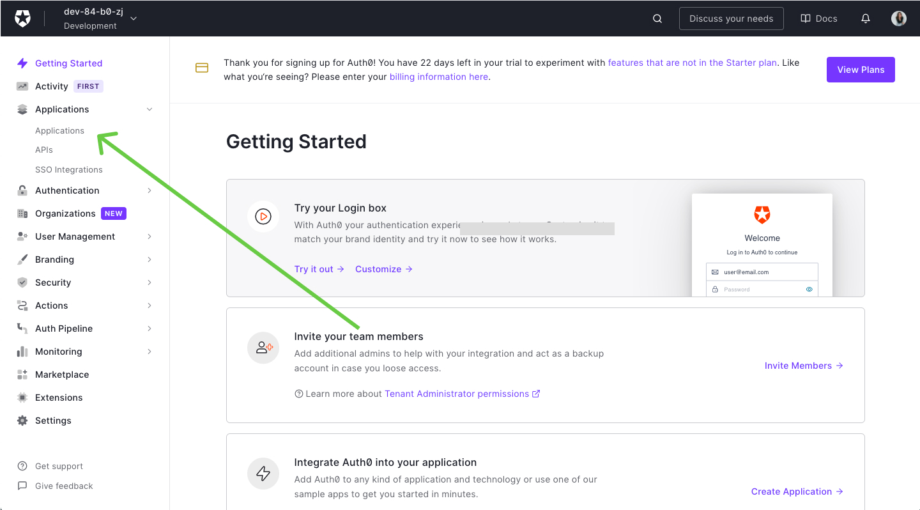Click the Extensions puzzle icon

[21, 397]
